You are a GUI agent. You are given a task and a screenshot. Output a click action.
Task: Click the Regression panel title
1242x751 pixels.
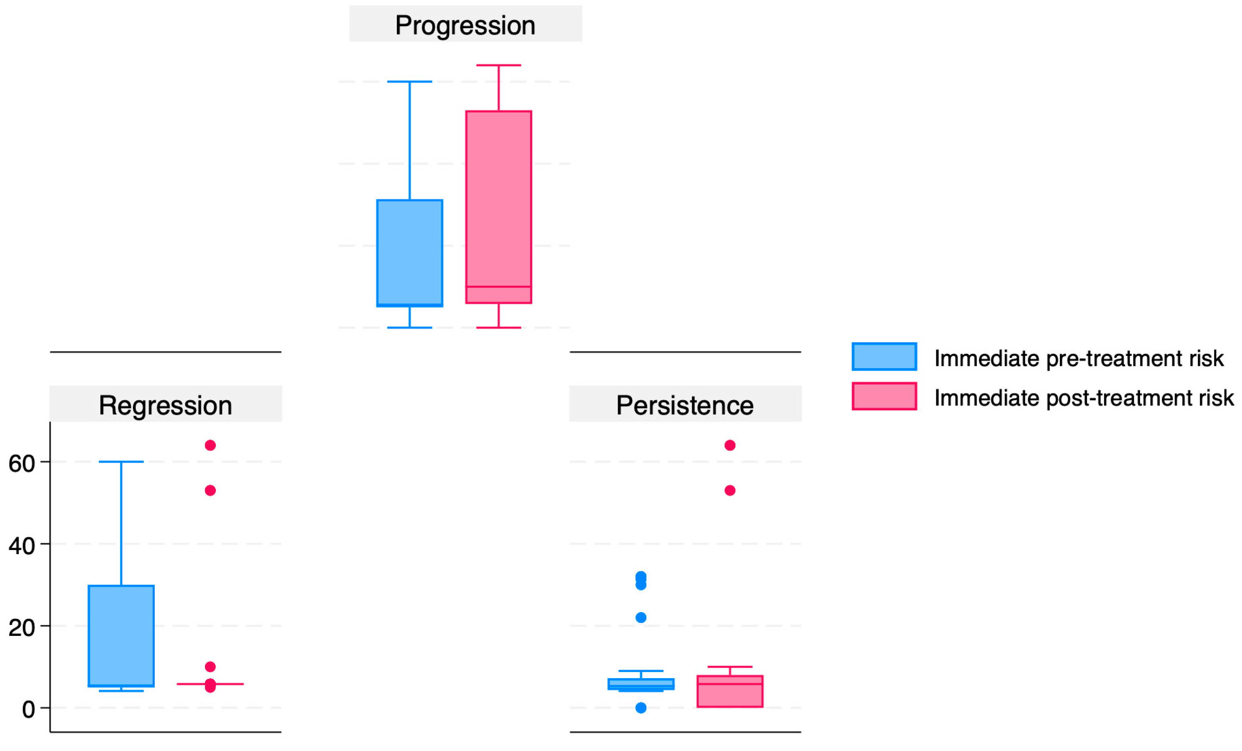(165, 405)
